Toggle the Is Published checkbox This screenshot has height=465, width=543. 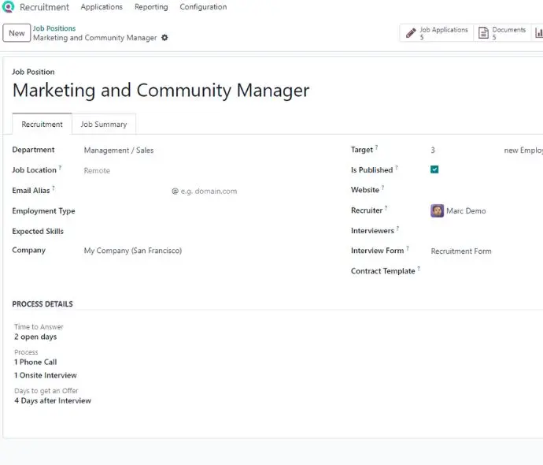(x=434, y=169)
